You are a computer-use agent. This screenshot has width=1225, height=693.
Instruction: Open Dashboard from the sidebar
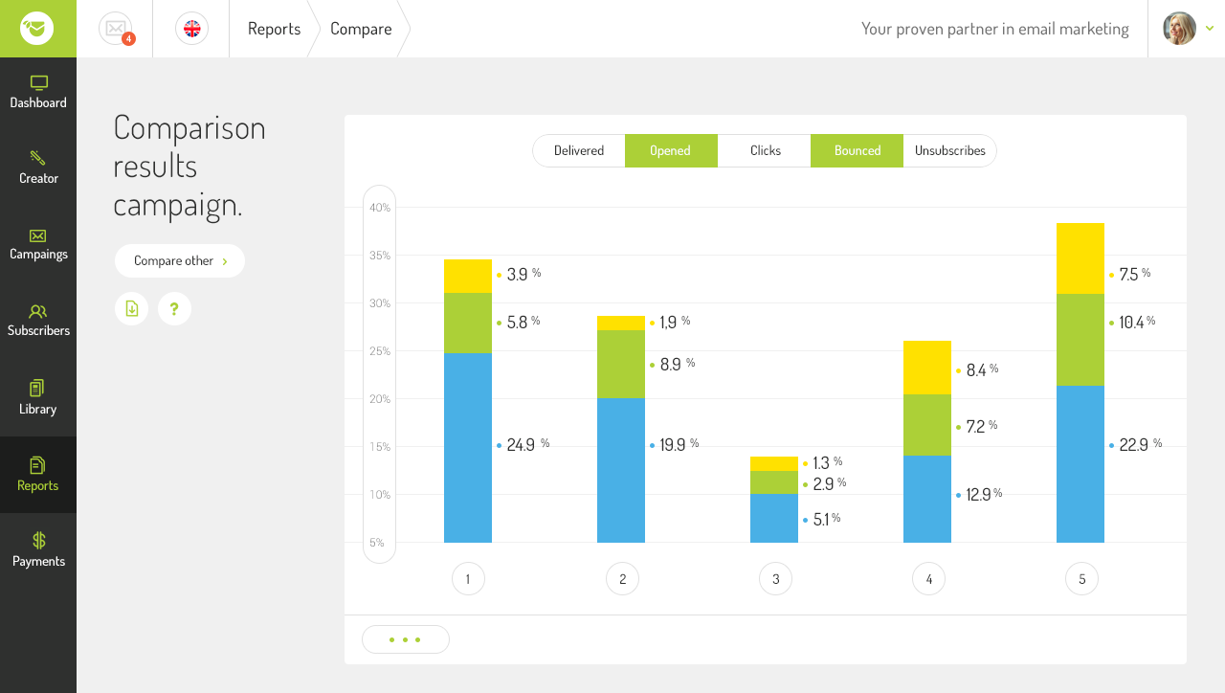(x=38, y=92)
